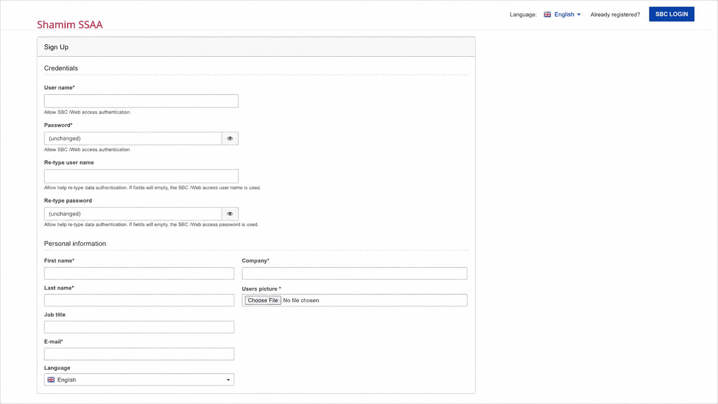Image resolution: width=718 pixels, height=404 pixels.
Task: Toggle visibility of Re-type password field
Action: (x=230, y=214)
